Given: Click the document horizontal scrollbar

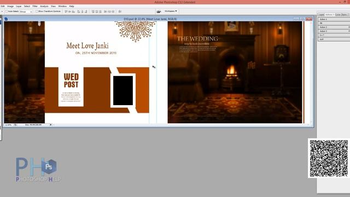Looking at the screenshot, I should click(181, 125).
